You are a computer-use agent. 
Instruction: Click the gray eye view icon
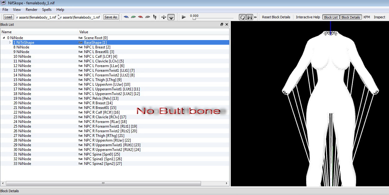[147, 17]
